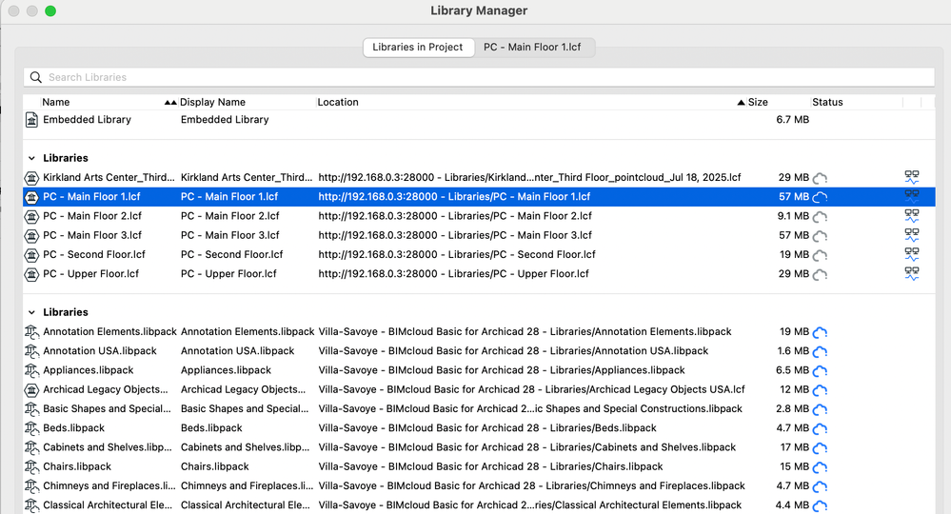Switch to Libraries in Project tab
Image resolution: width=951 pixels, height=514 pixels.
pos(417,48)
